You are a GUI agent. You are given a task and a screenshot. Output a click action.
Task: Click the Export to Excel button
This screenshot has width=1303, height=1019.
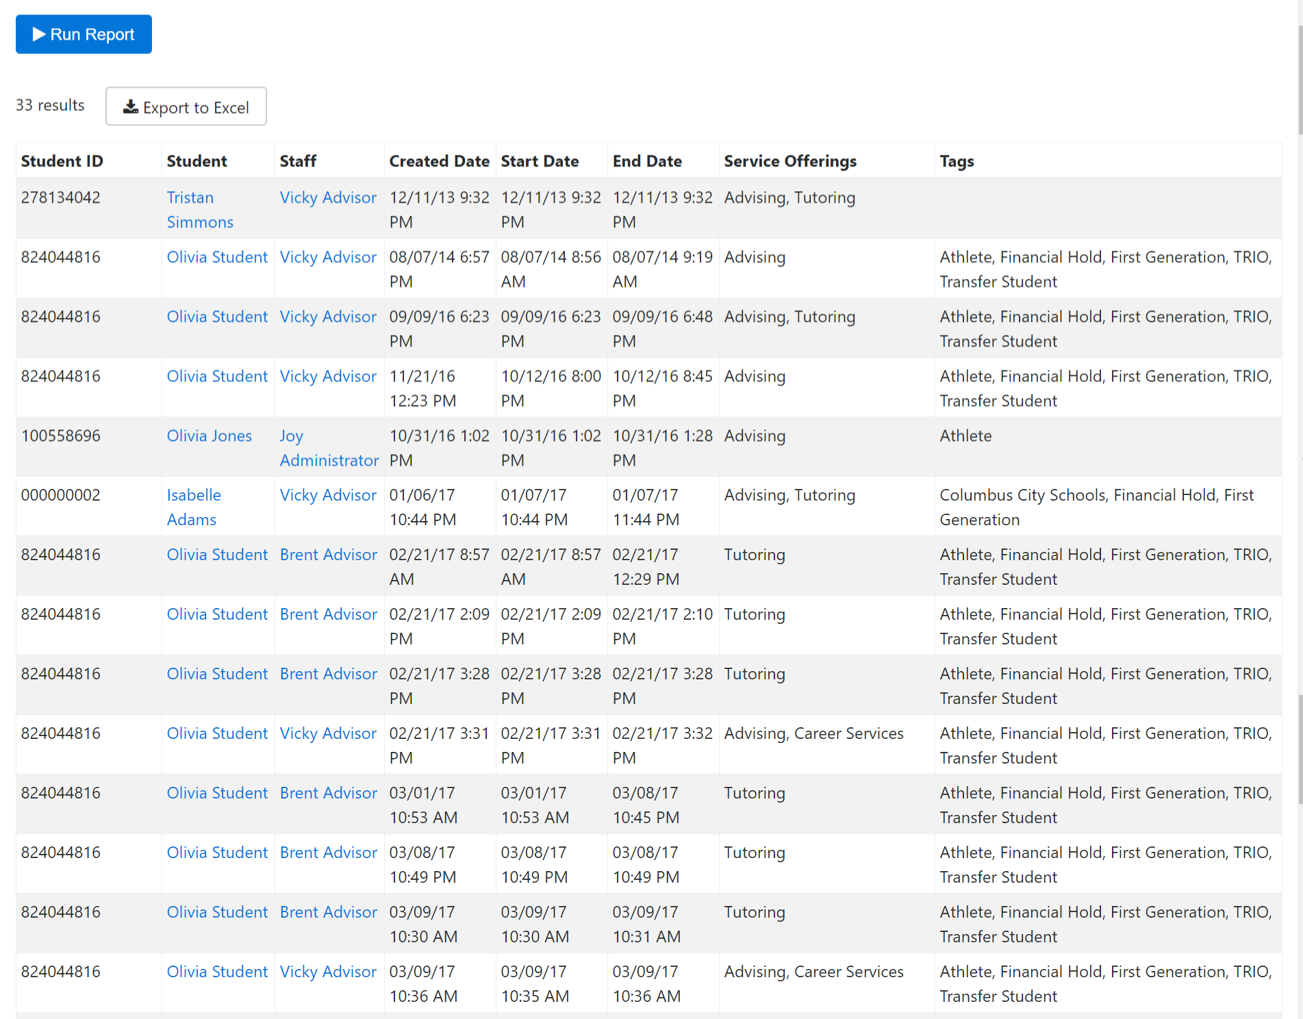pos(186,106)
